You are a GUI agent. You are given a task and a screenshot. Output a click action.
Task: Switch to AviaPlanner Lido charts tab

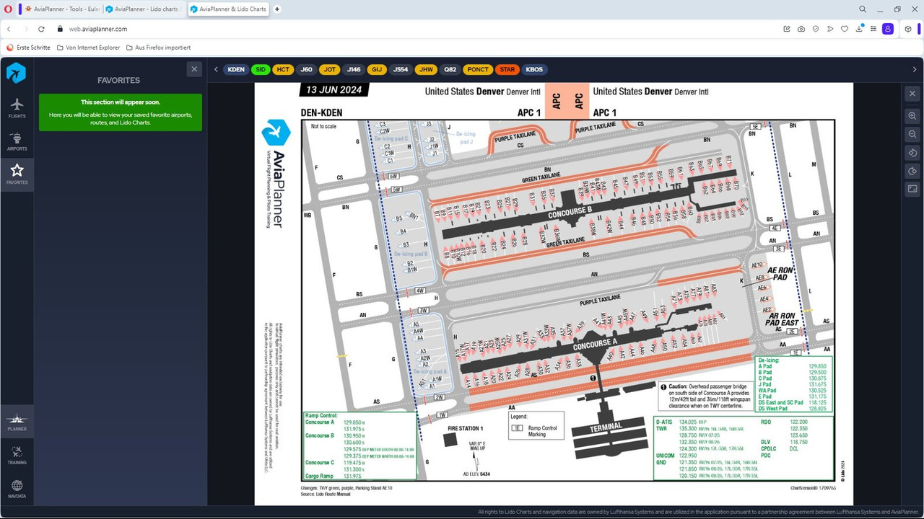[144, 9]
